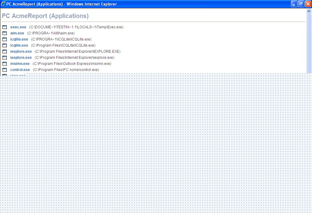Open the msimn.exe link
The image size is (312, 213).
coord(20,64)
